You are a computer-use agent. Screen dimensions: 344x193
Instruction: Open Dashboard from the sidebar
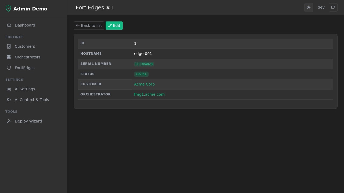coord(33,25)
